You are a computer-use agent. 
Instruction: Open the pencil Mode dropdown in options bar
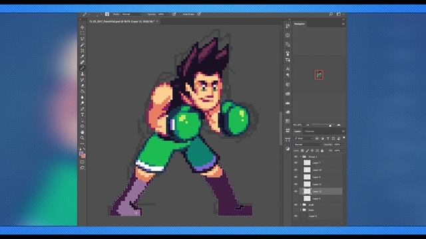tap(132, 14)
